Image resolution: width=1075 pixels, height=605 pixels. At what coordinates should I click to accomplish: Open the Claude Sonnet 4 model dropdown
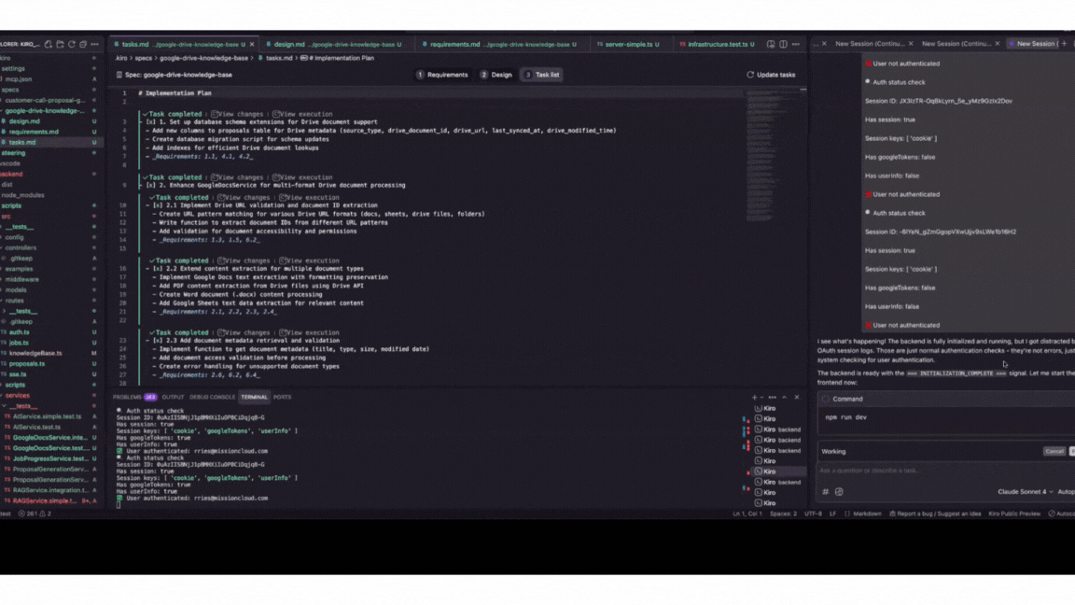[x=1025, y=492]
